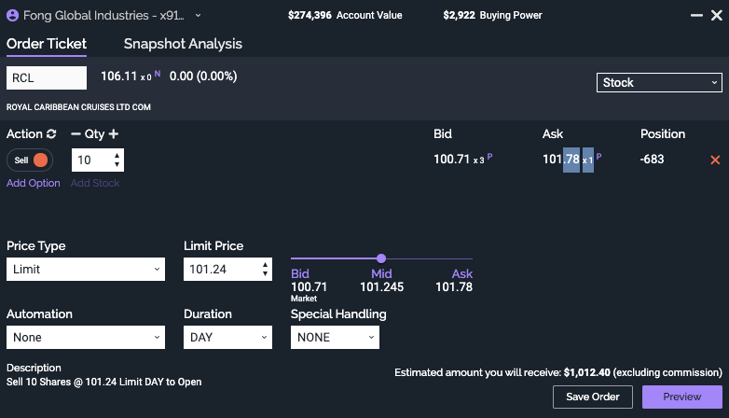Click the last price 106.11 quote
The width and height of the screenshot is (729, 418).
click(x=119, y=77)
